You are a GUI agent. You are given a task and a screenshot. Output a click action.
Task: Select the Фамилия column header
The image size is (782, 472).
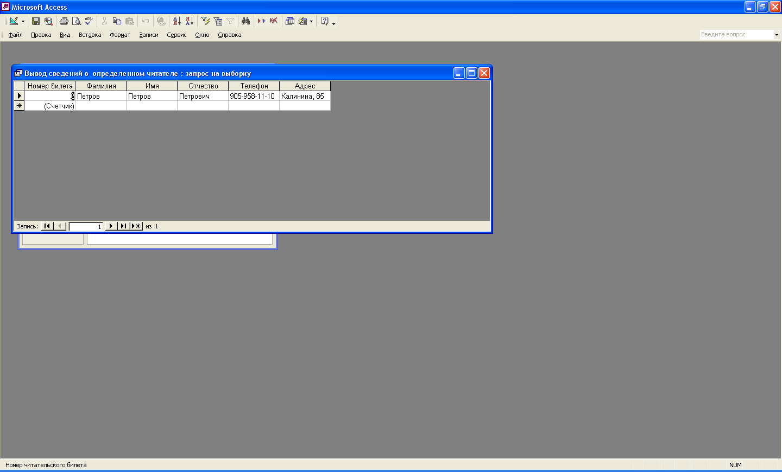pyautogui.click(x=101, y=86)
